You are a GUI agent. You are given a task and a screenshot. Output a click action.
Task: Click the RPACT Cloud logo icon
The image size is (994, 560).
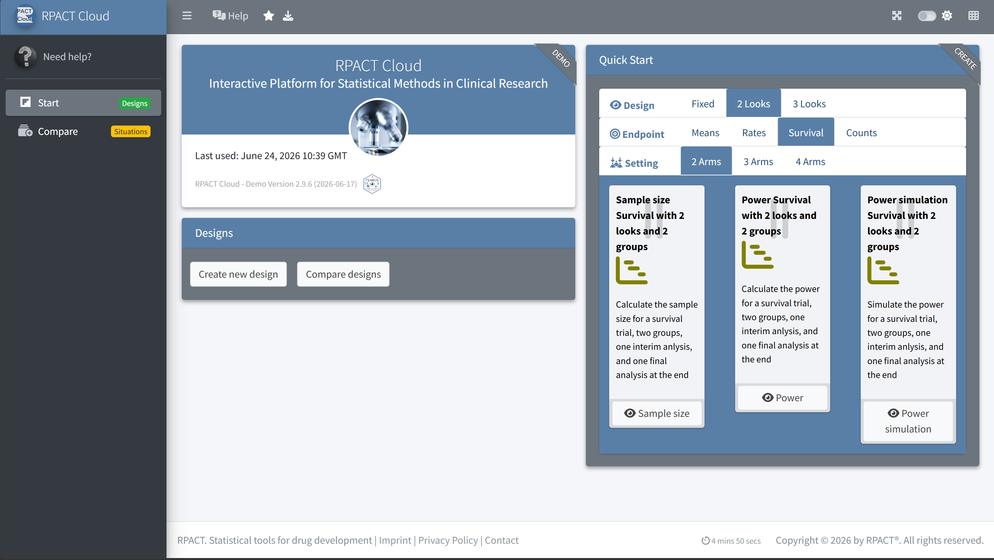coord(25,15)
